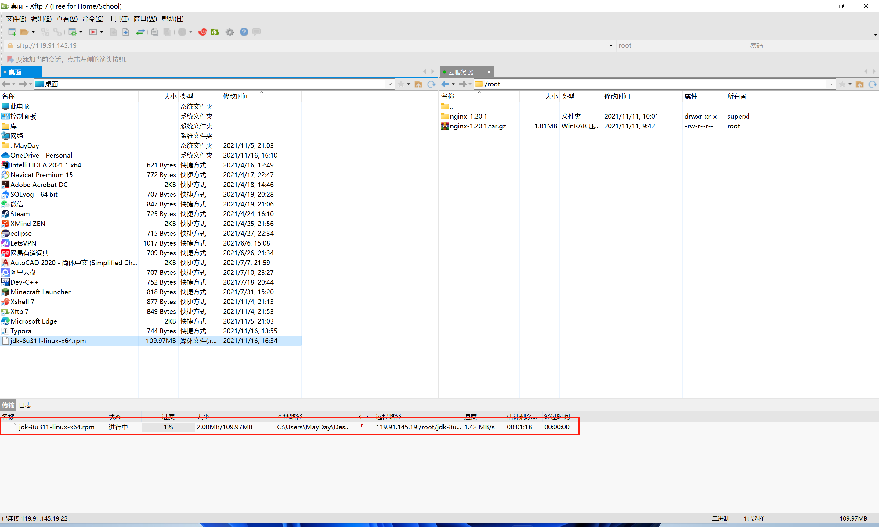Open Options via the toolbar gear icon
879x527 pixels.
(230, 32)
